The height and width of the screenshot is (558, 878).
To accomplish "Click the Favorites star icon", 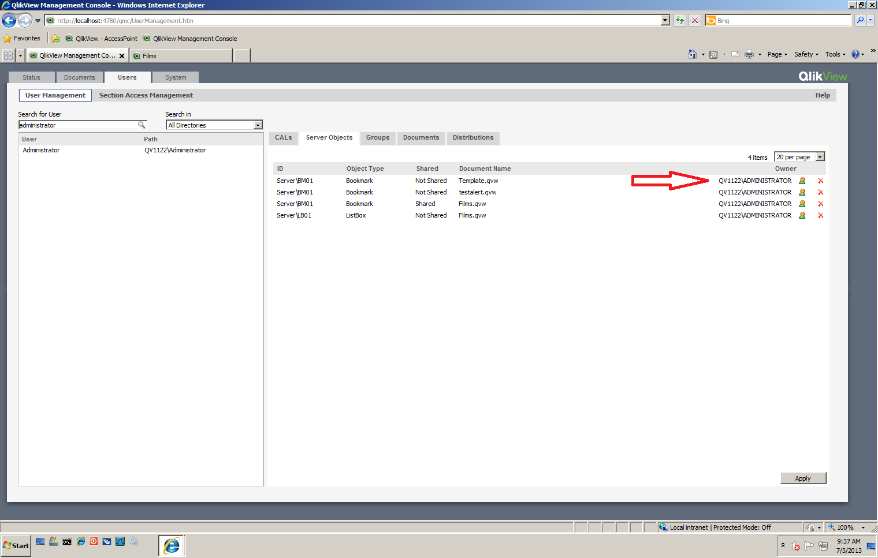I will [x=7, y=39].
